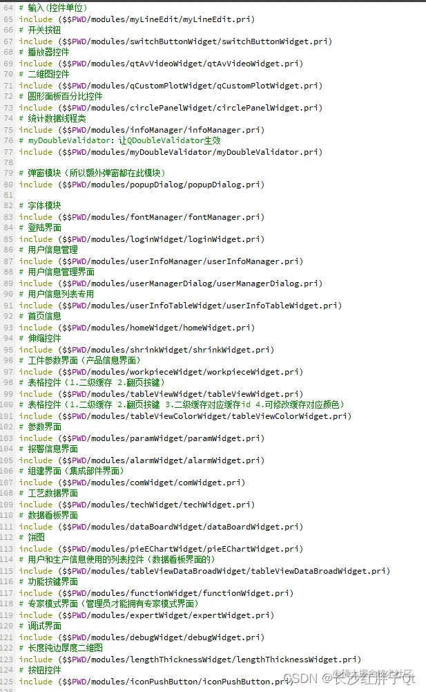Image resolution: width=426 pixels, height=692 pixels.
Task: Click the comment '# 按钮控件'
Action: point(40,670)
